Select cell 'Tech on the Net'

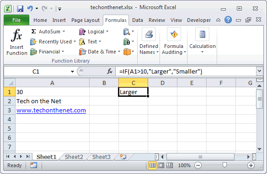[x=52, y=101]
